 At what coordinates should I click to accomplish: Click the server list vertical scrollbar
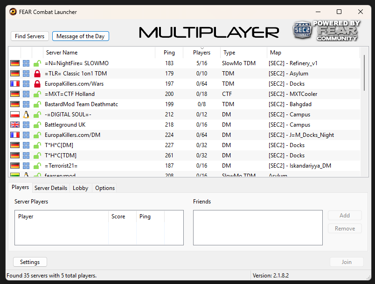point(364,73)
